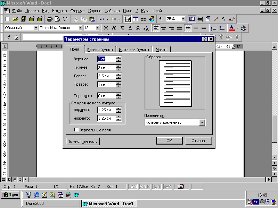
Task: Click the Open file icon in the toolbar
Action: click(15, 19)
